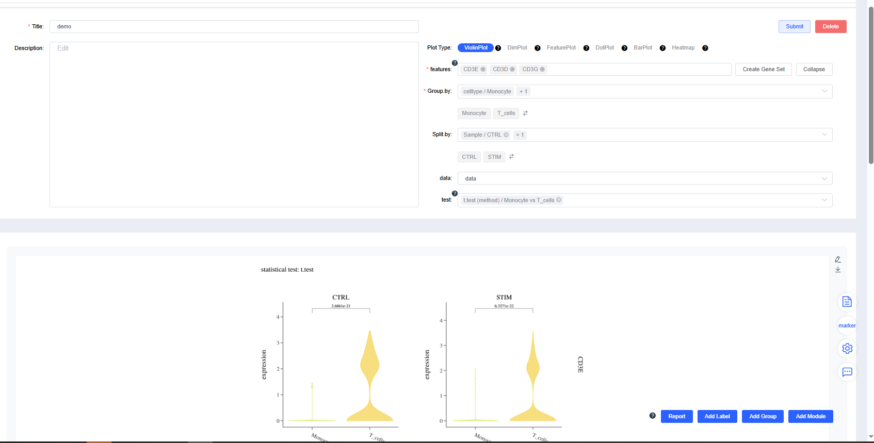Download the violin plot image
The image size is (874, 443).
point(838,269)
